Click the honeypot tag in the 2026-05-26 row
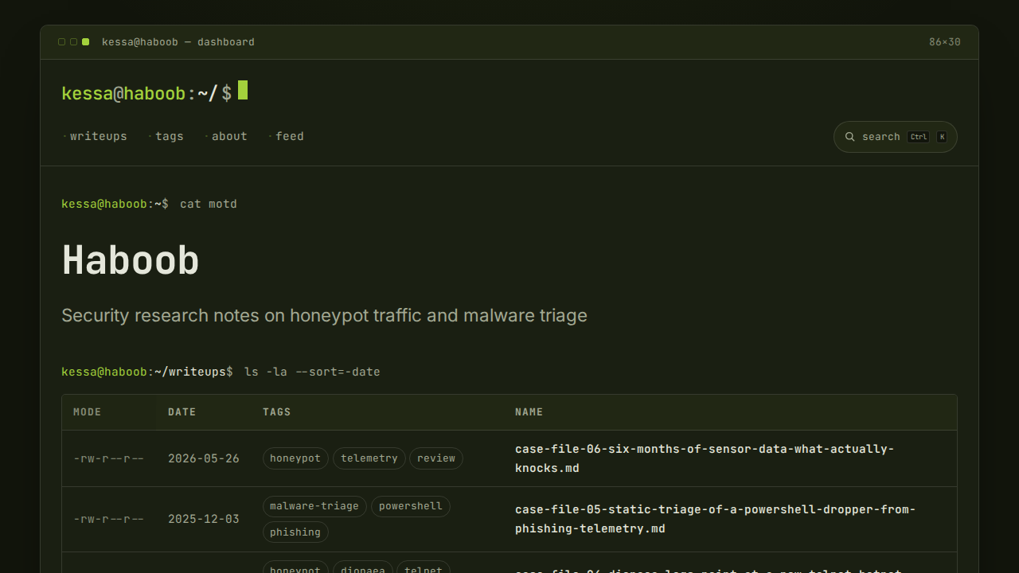 [295, 458]
